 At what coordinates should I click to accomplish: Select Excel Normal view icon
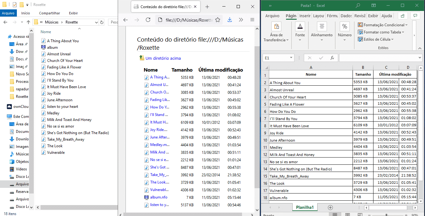pyautogui.click(x=335, y=214)
